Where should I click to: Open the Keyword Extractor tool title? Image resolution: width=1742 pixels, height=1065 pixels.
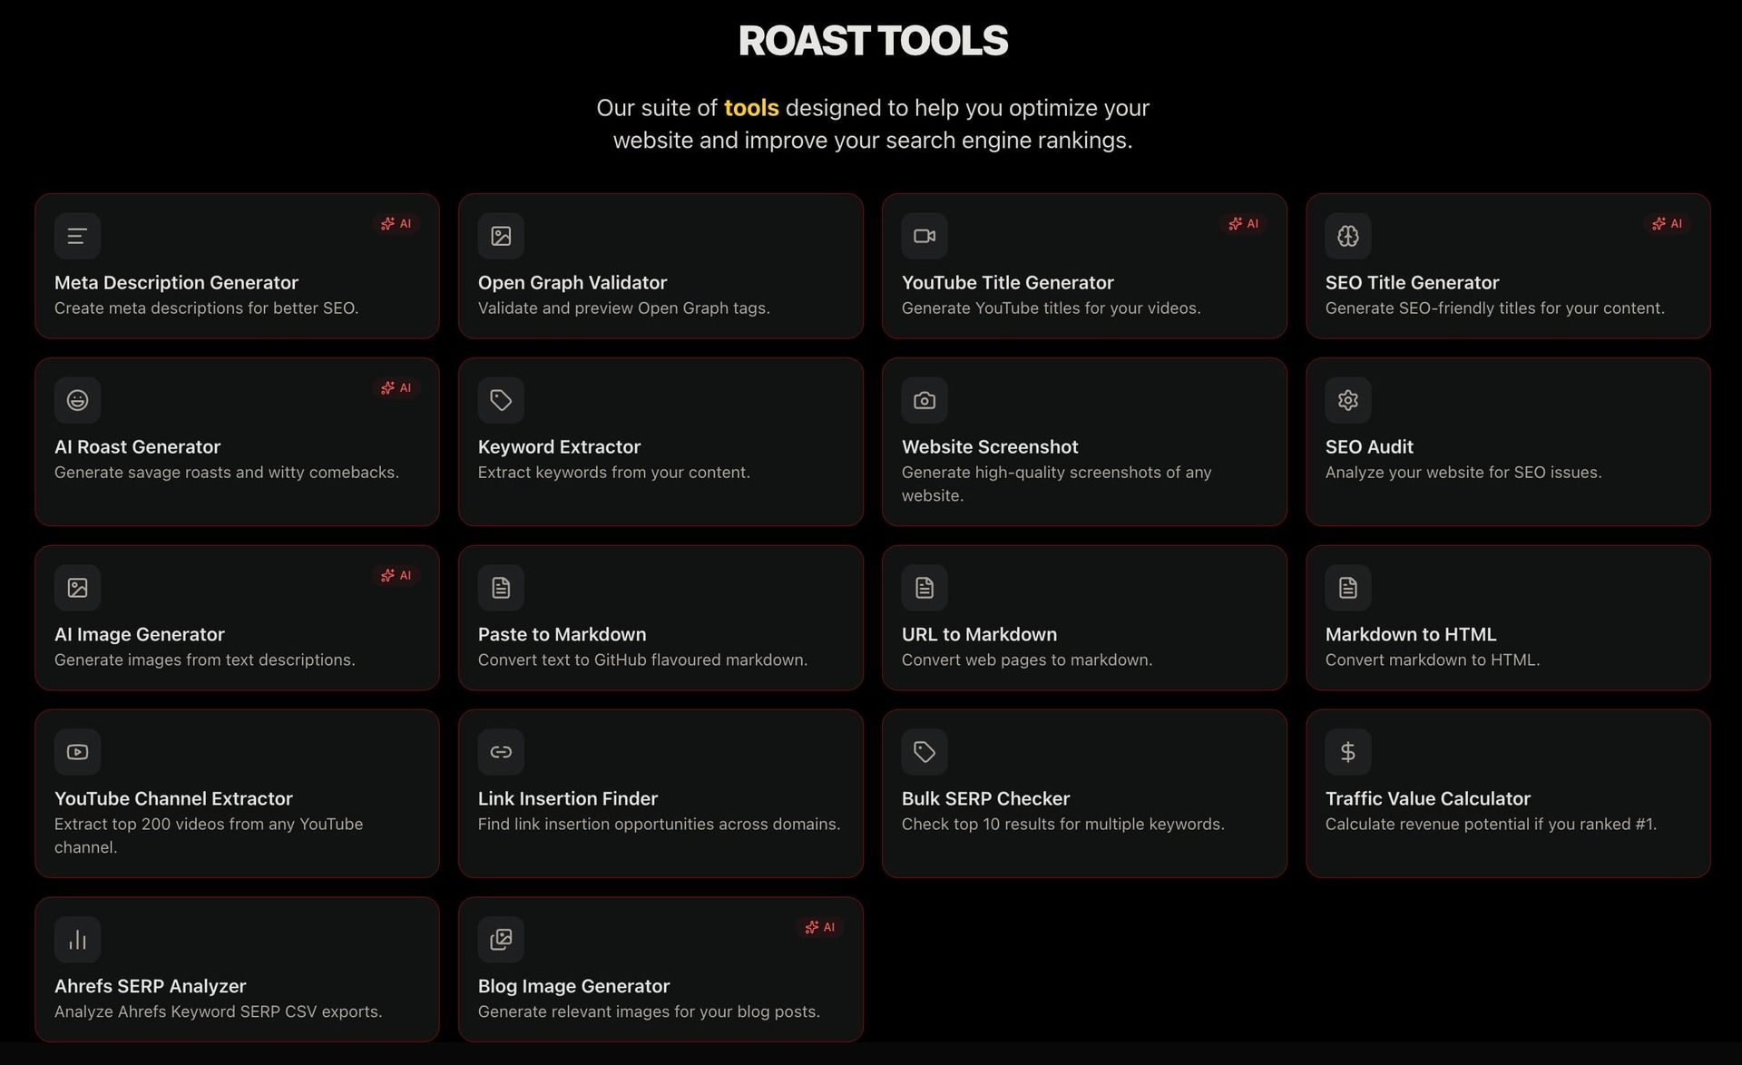tap(559, 446)
